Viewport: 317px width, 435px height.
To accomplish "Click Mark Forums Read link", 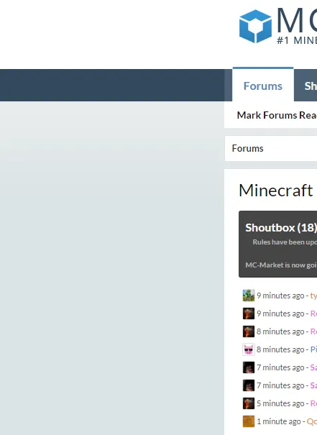I will click(277, 115).
